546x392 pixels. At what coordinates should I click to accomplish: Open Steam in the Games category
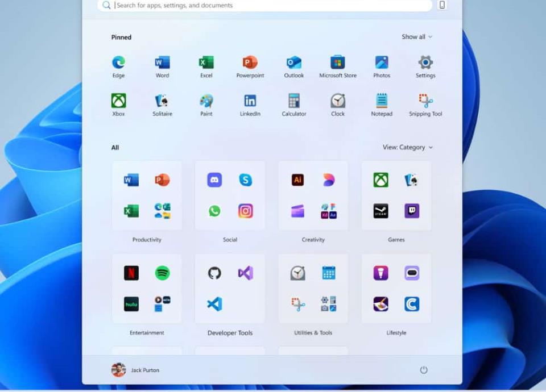click(x=381, y=211)
